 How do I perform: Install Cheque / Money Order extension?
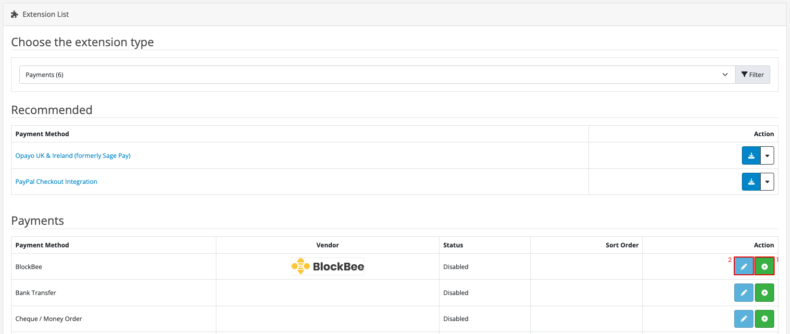[x=764, y=319]
